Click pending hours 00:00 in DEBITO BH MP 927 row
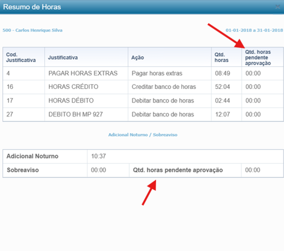 pyautogui.click(x=253, y=114)
